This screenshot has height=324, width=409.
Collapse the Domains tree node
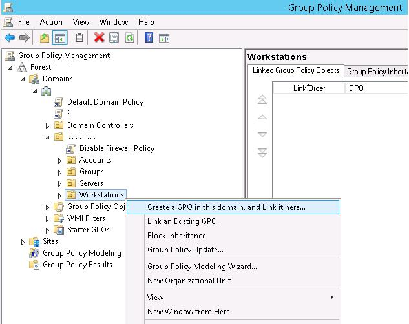pos(23,79)
